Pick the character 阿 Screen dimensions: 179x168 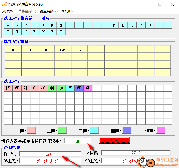point(8,88)
